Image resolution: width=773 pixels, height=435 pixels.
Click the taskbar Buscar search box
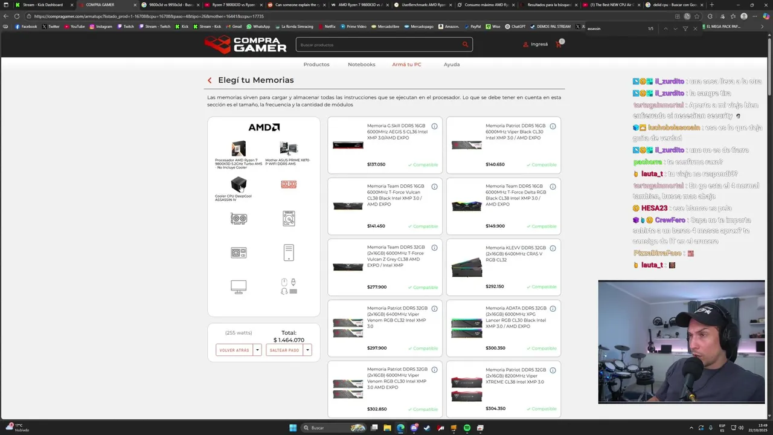tap(333, 428)
